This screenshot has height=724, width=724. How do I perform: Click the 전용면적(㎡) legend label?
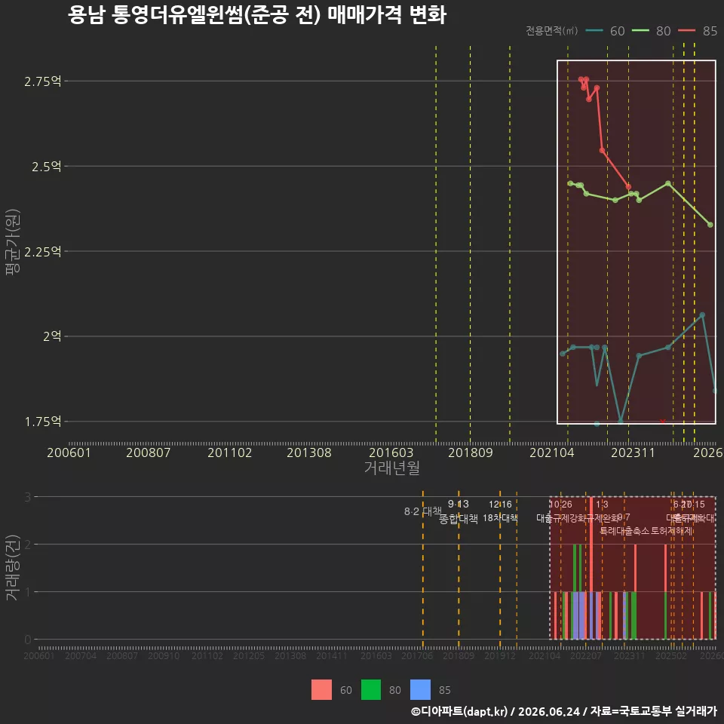(552, 30)
